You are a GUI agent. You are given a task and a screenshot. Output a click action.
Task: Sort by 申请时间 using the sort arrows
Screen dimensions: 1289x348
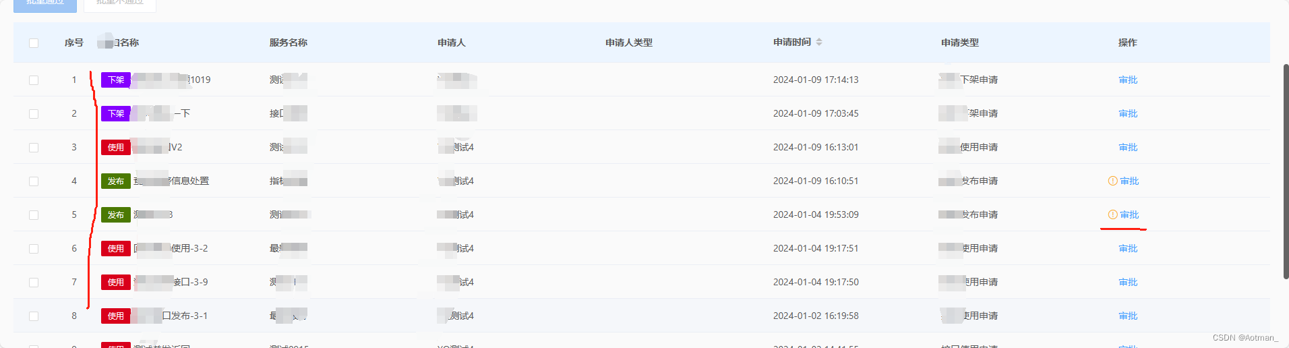(x=819, y=42)
